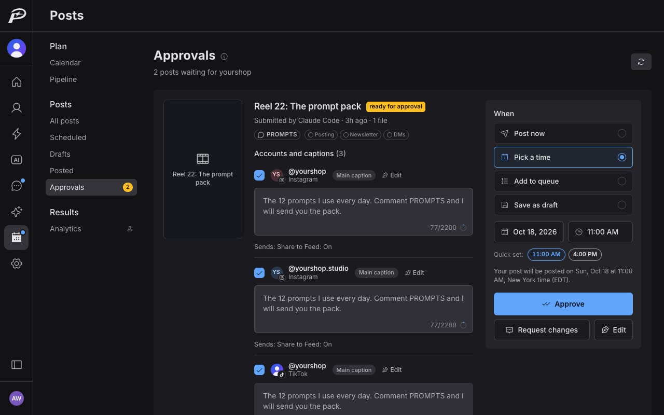Select the Save as draft radio option
This screenshot has width=664, height=415.
pos(563,205)
